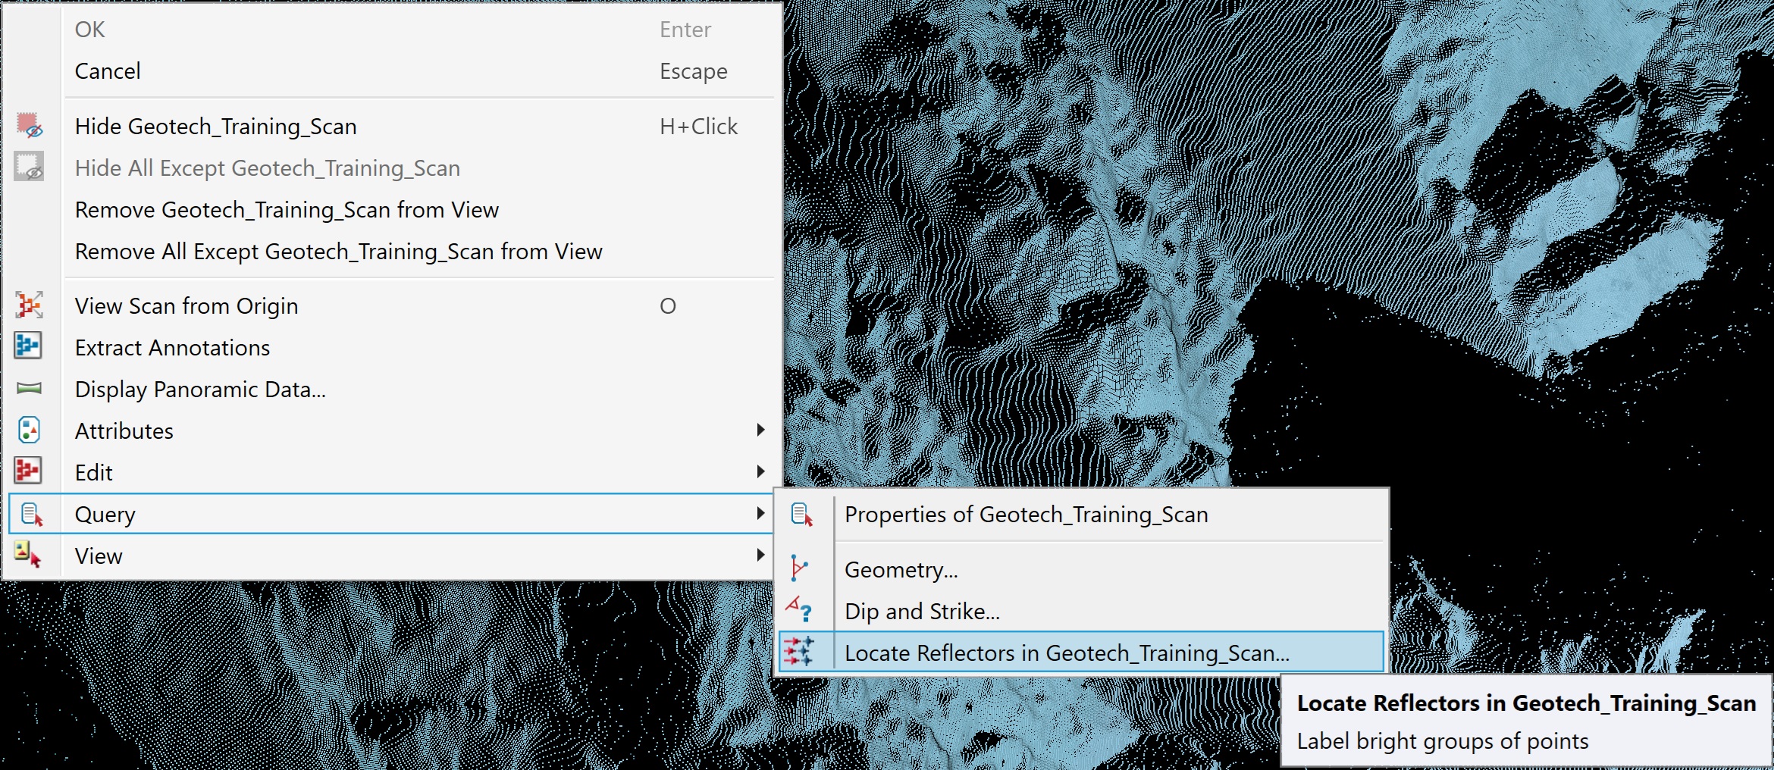Expand the Edit submenu arrow

(x=760, y=471)
